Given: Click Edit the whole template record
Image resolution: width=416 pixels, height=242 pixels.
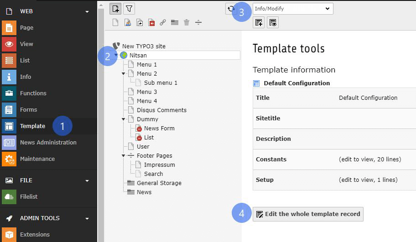Looking at the screenshot, I should pos(308,214).
